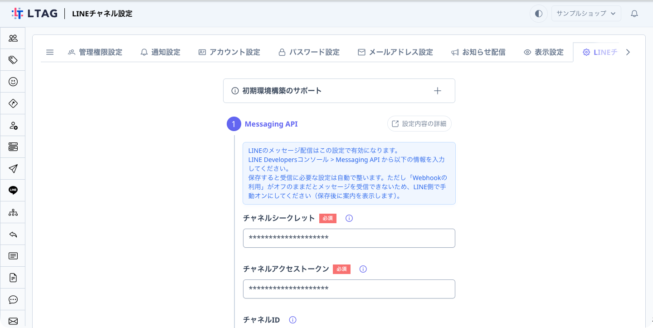Click the envelope mail sidebar icon
This screenshot has width=653, height=328.
click(x=13, y=321)
